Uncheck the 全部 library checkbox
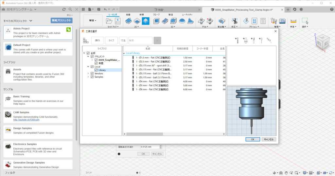The width and height of the screenshot is (335, 176). tap(88, 53)
